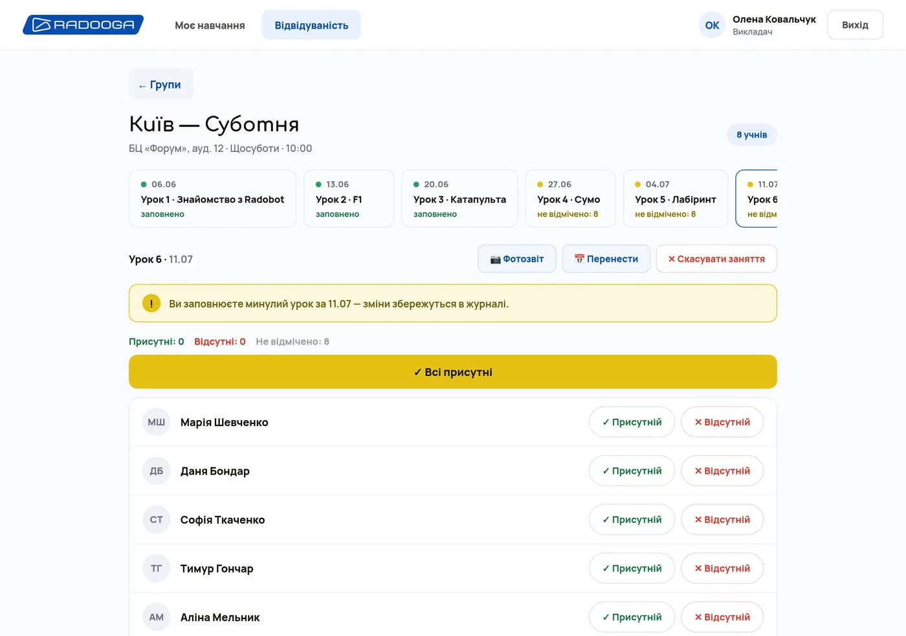Click the Radooga logo
The image size is (906, 636).
point(83,25)
